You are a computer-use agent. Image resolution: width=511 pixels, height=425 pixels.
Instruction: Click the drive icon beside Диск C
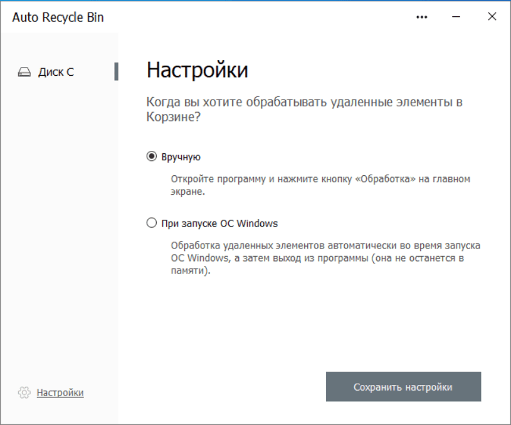point(24,72)
